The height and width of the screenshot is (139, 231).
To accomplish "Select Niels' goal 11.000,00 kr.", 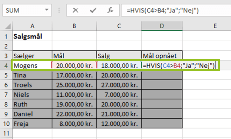I will click(74, 95).
